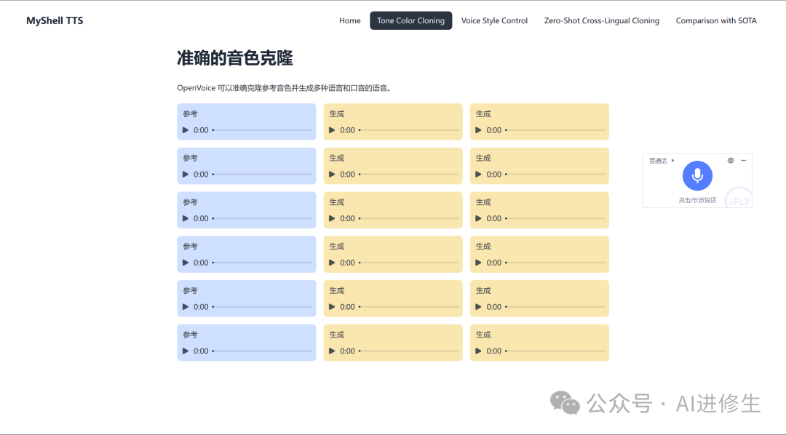The width and height of the screenshot is (786, 435).
Task: Select the Tone Color Cloning tab
Action: [410, 20]
